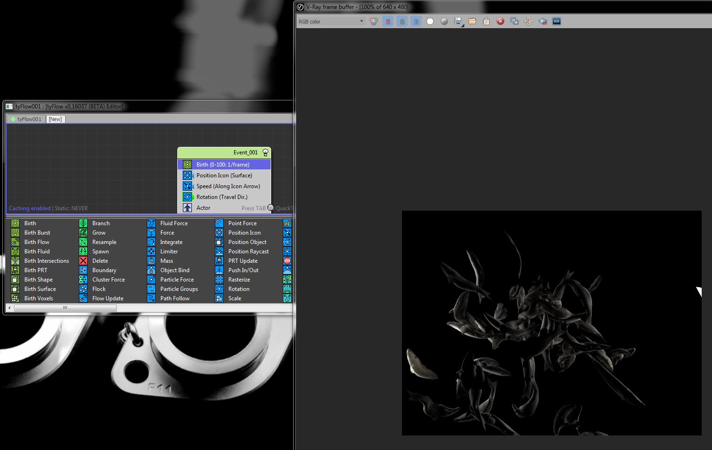
Task: Click the switch to alpha channel white circle
Action: 430,22
